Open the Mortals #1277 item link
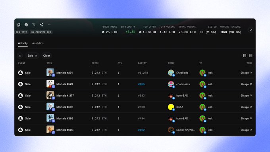 click(65, 96)
